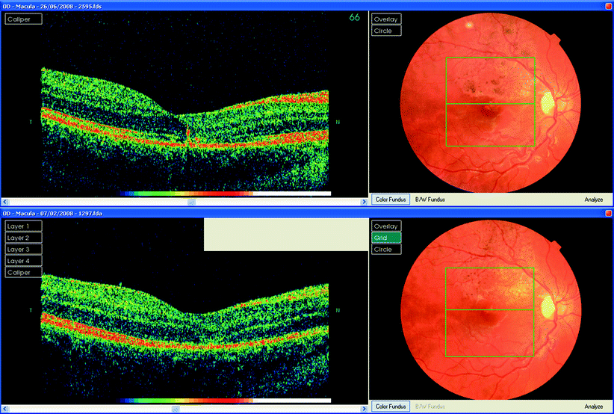
Task: Choose Layer 3 in the bottom scan
Action: pyautogui.click(x=23, y=249)
